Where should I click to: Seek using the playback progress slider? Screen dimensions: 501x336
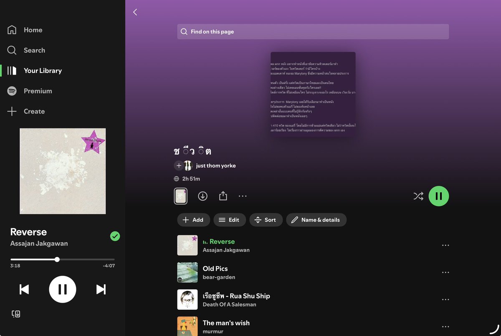(x=63, y=259)
